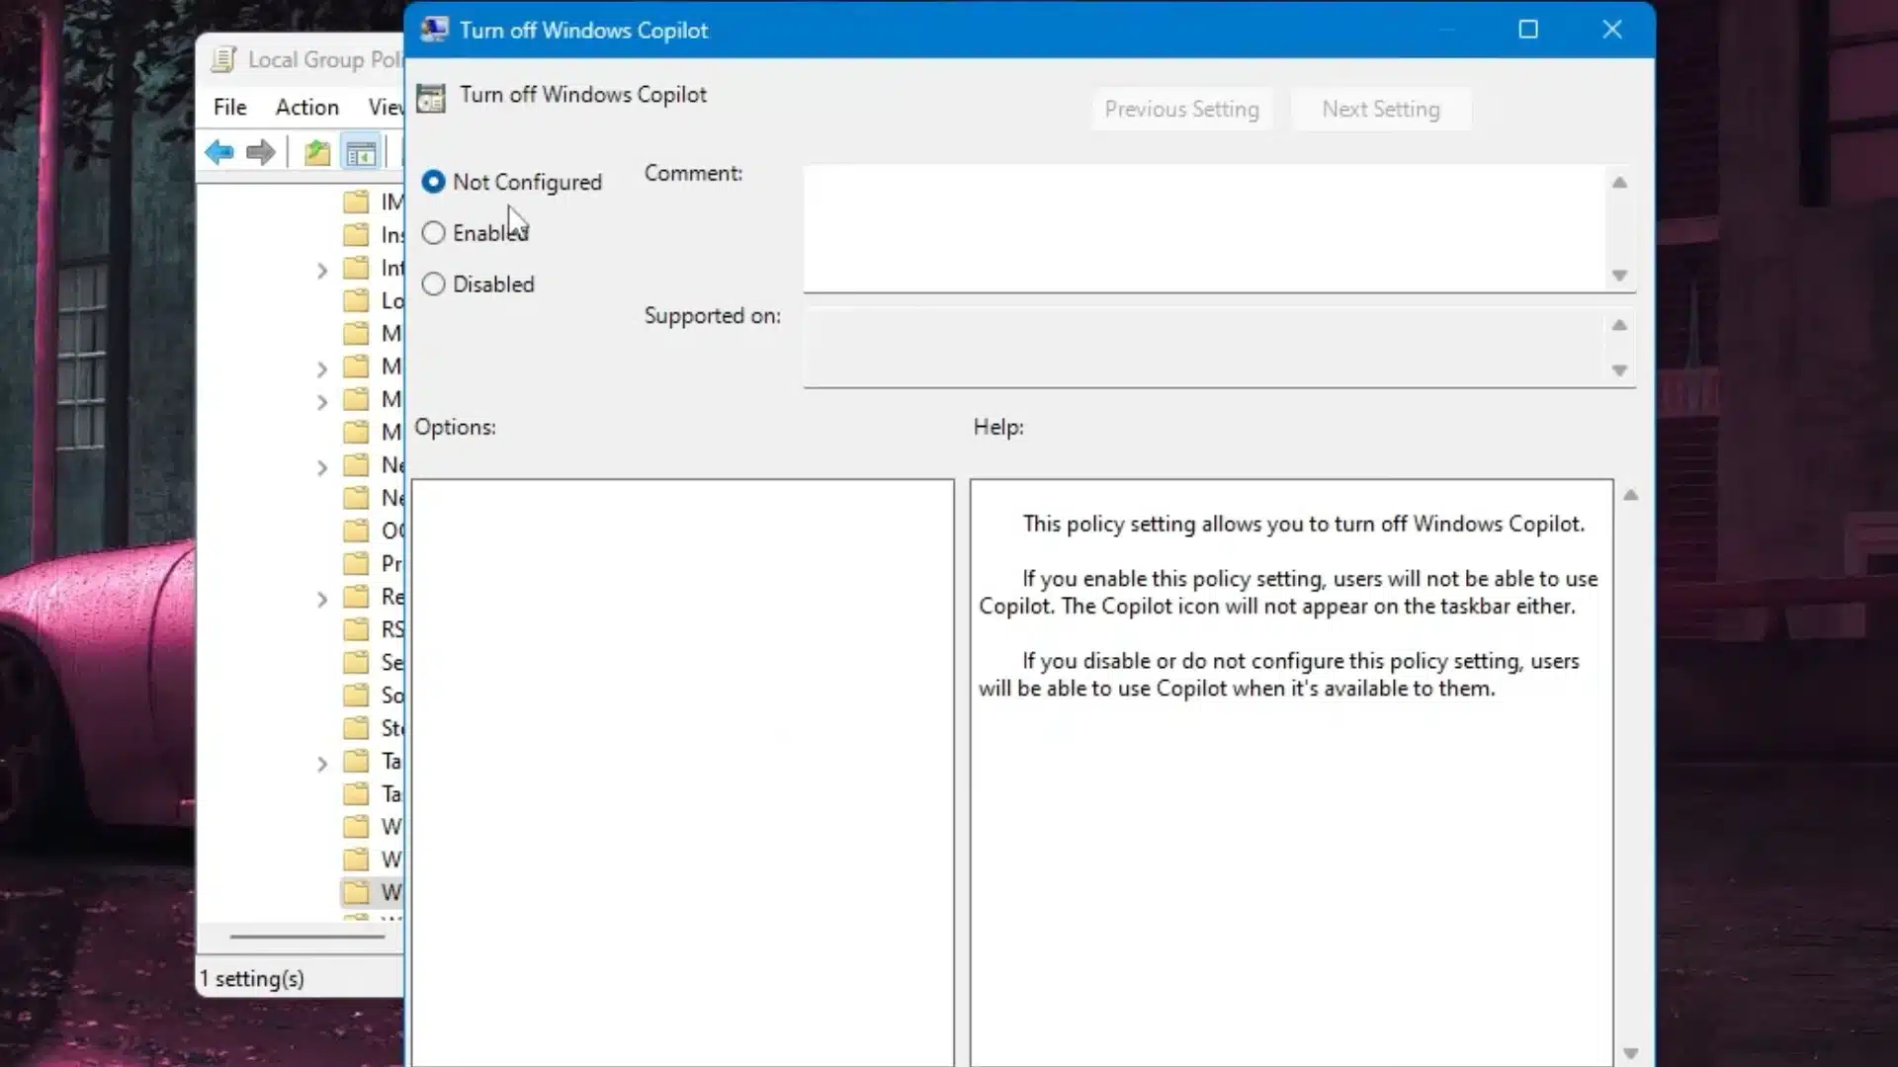
Task: Click the Comment box scroll up arrow
Action: [1619, 182]
